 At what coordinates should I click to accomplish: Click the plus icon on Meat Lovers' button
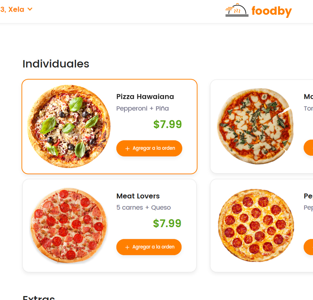coord(127,247)
